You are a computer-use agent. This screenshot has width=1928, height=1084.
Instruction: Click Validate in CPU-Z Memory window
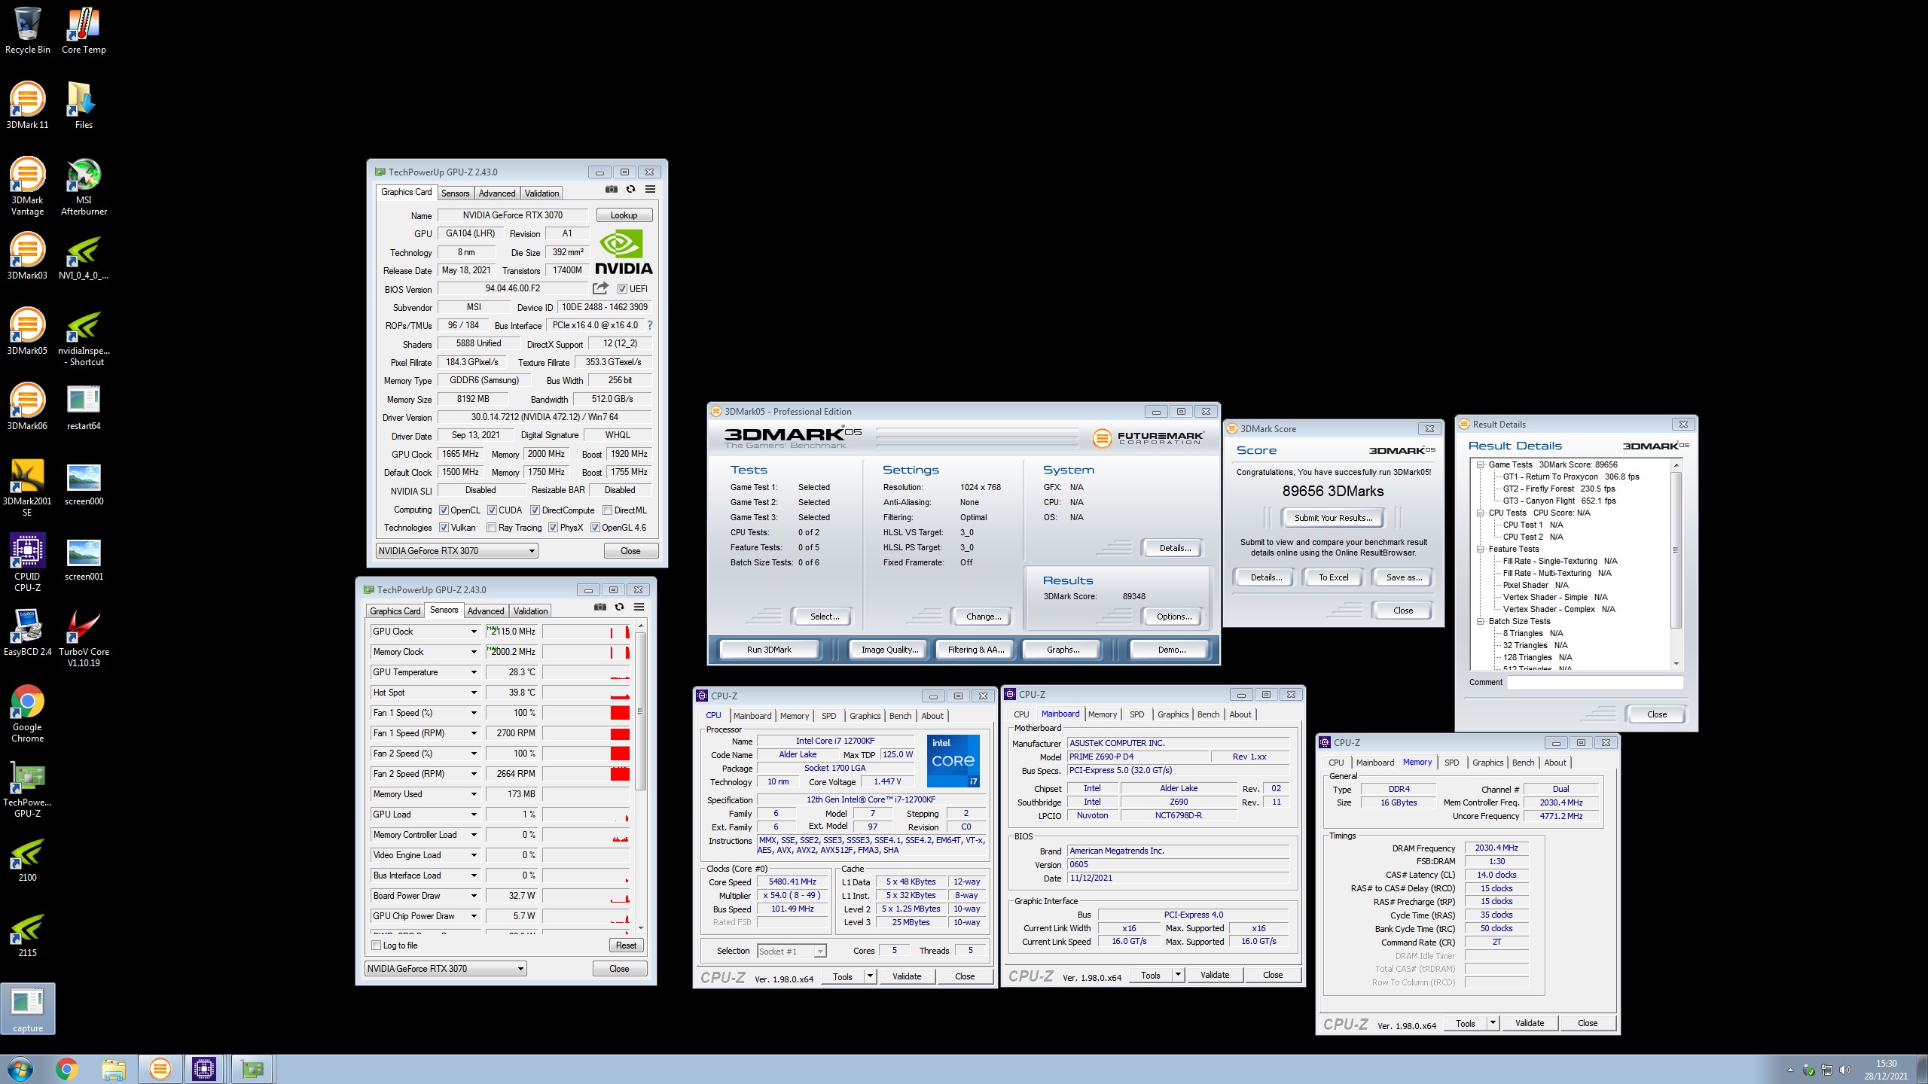pyautogui.click(x=1530, y=1023)
